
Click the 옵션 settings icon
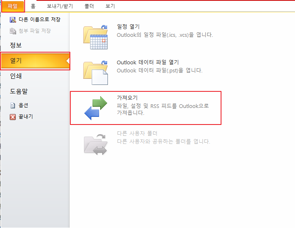(13, 106)
